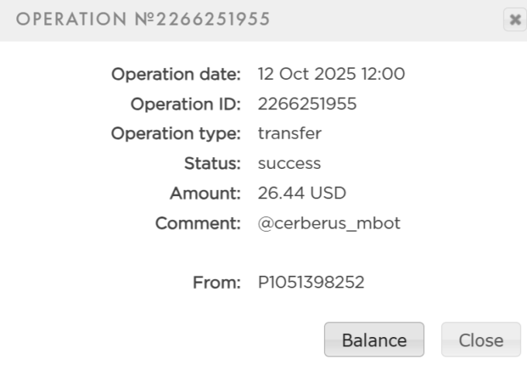Image resolution: width=527 pixels, height=365 pixels.
Task: Click the Status label
Action: [x=212, y=164]
